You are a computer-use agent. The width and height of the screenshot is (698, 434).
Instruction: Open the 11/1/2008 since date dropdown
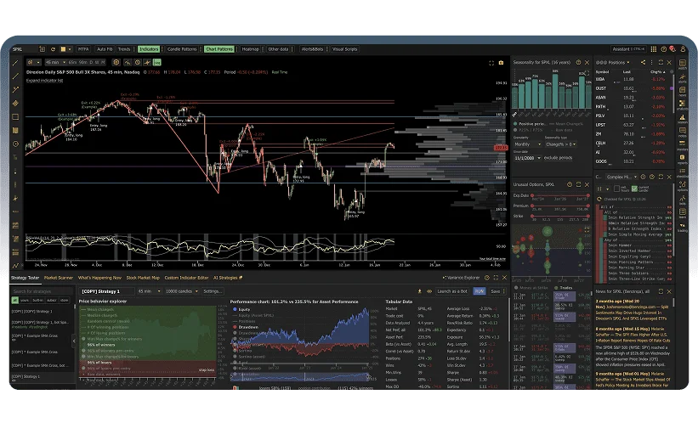point(527,158)
